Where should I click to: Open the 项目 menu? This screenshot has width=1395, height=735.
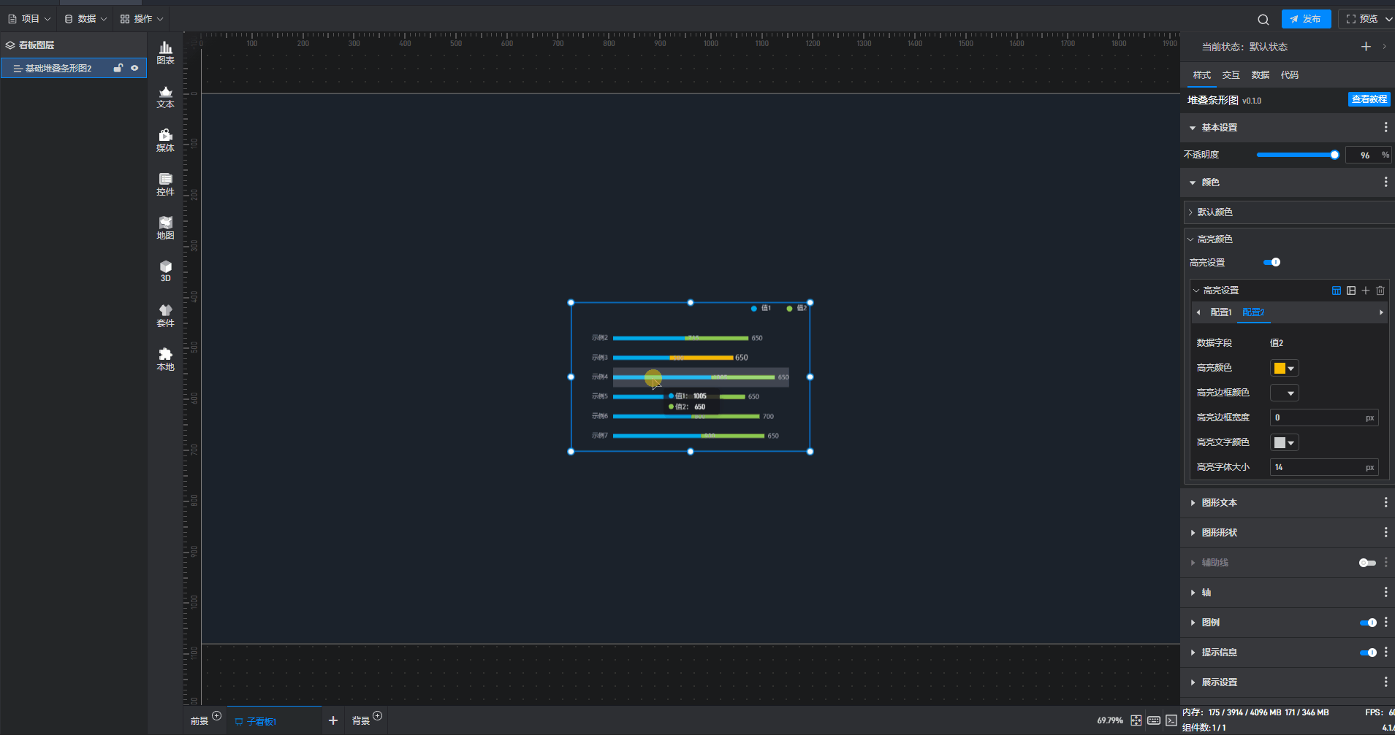click(x=29, y=19)
